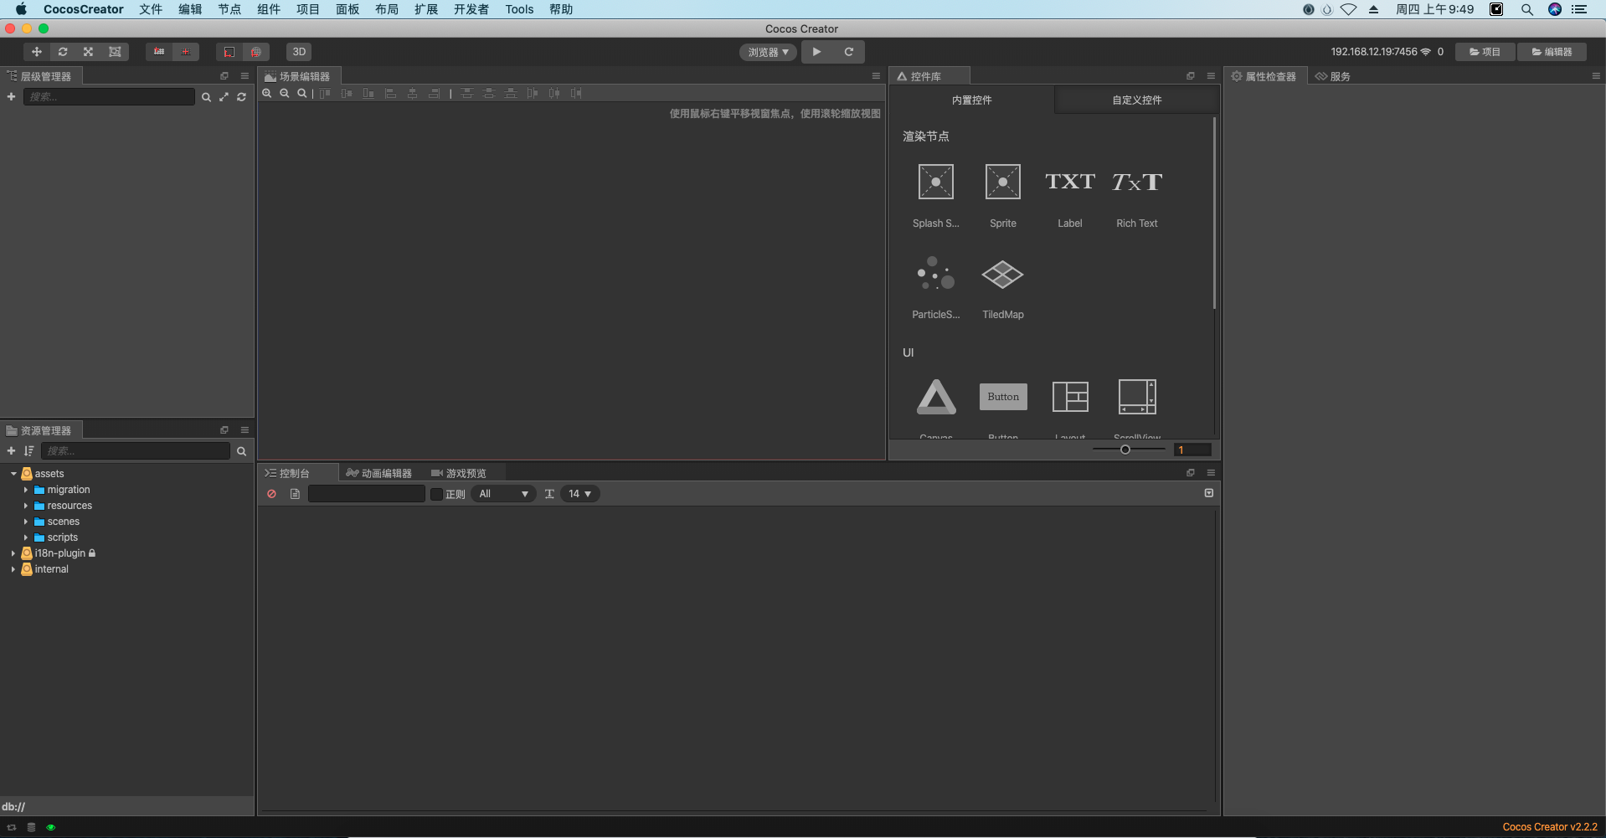Click the hierarchy search field
This screenshot has width=1606, height=838.
(x=109, y=97)
